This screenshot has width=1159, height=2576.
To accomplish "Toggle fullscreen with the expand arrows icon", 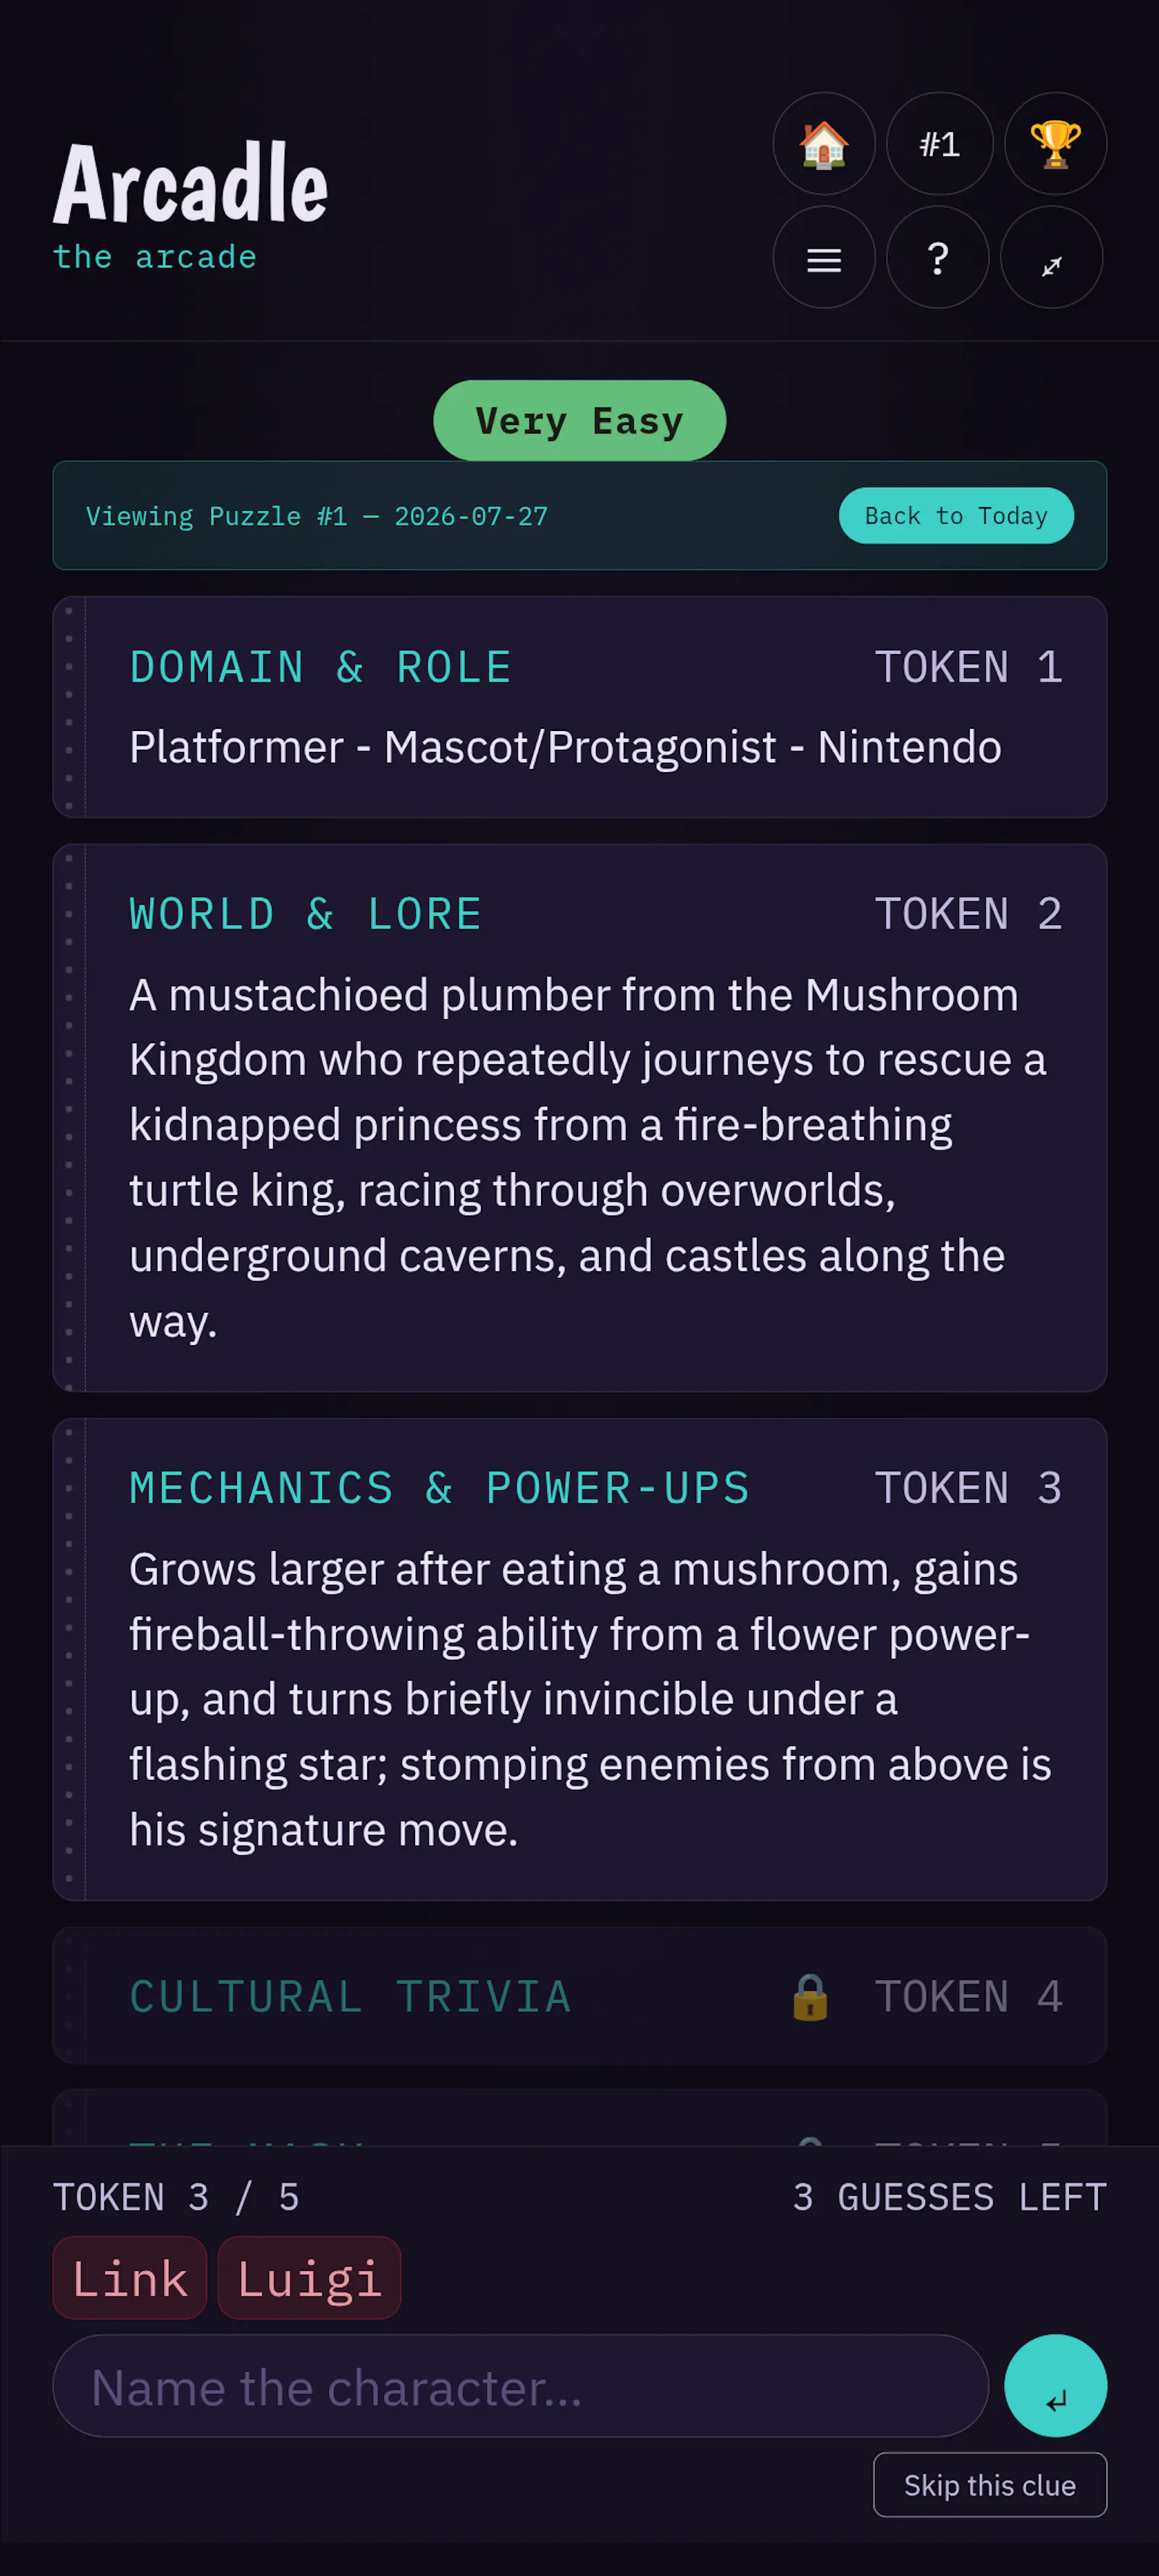I will click(1051, 258).
